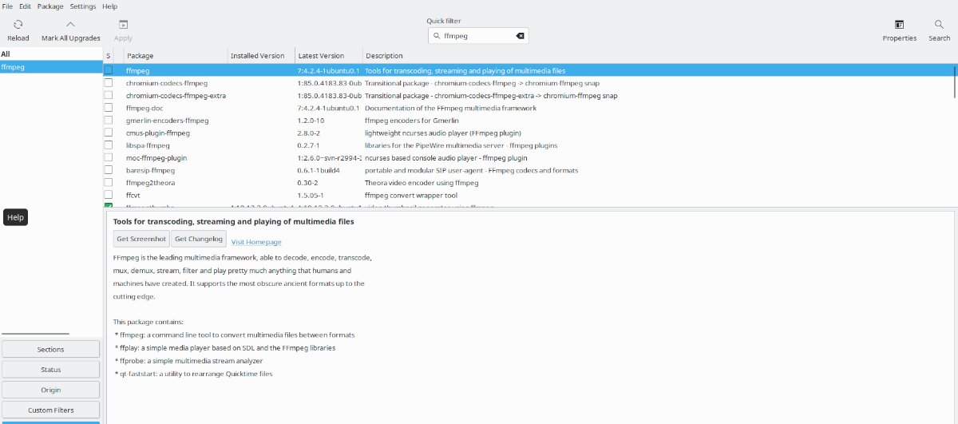Image resolution: width=958 pixels, height=424 pixels.
Task: Toggle checkbox for ffmpeg-doc
Action: [x=109, y=108]
